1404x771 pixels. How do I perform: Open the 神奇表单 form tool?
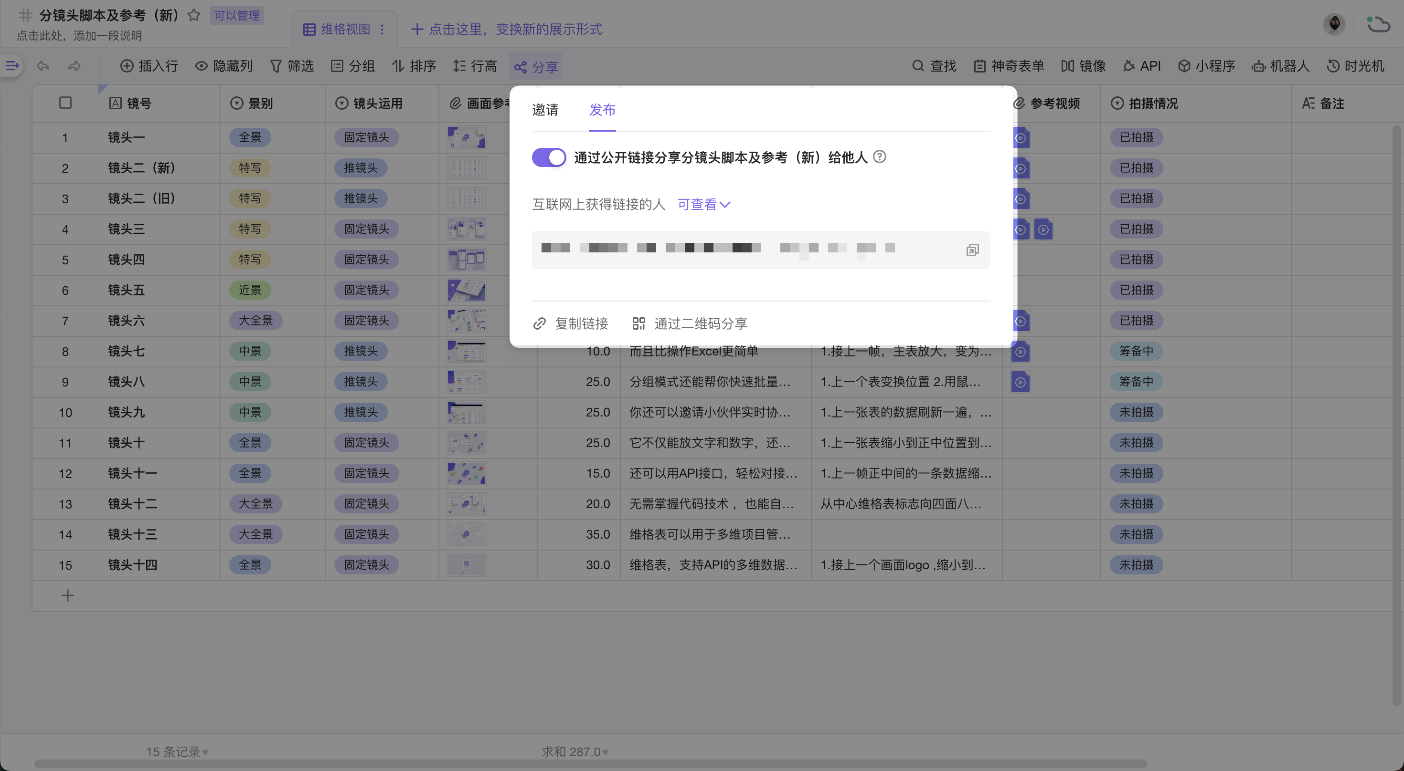[x=1009, y=66]
